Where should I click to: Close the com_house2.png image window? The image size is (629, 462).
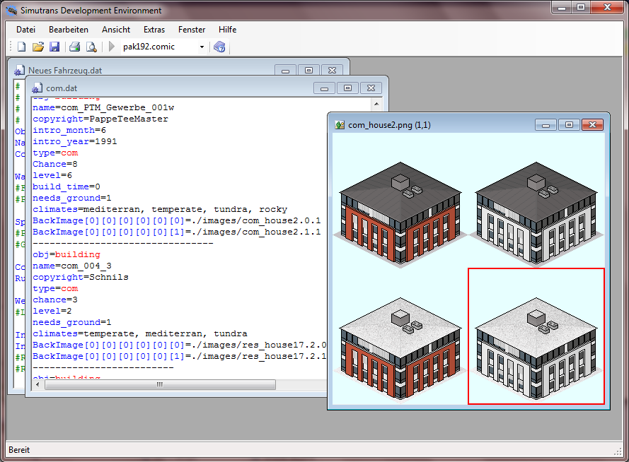(592, 125)
